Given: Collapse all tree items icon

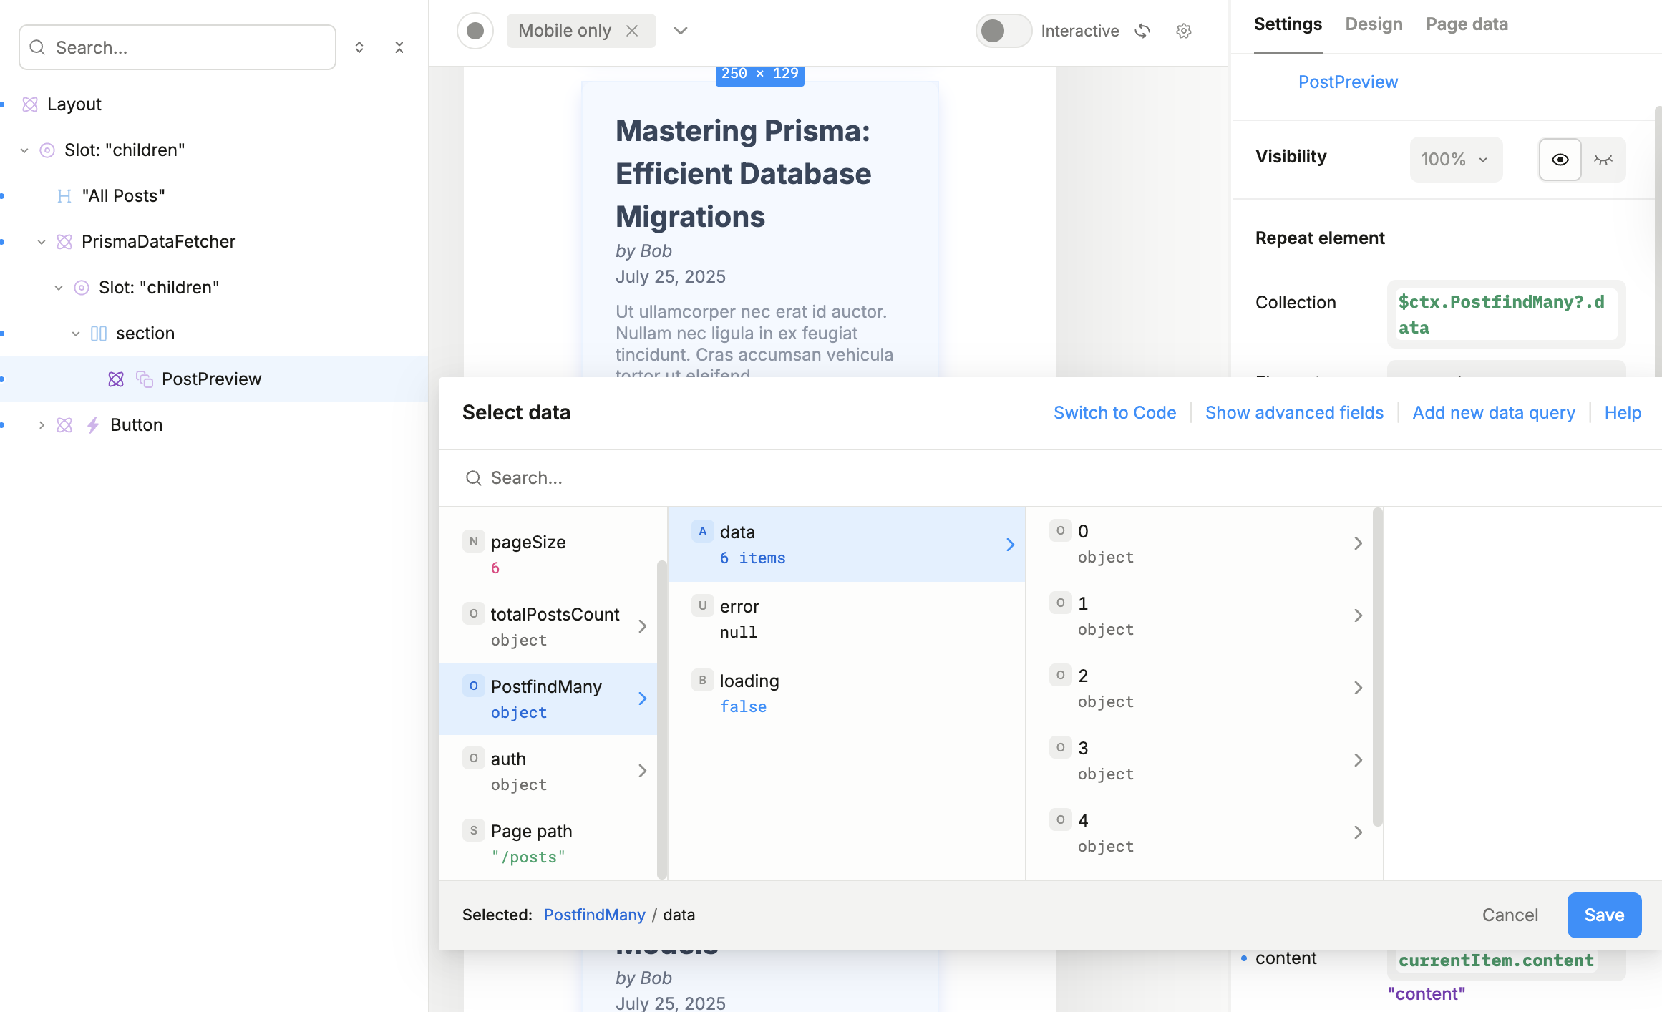Looking at the screenshot, I should pyautogui.click(x=399, y=47).
